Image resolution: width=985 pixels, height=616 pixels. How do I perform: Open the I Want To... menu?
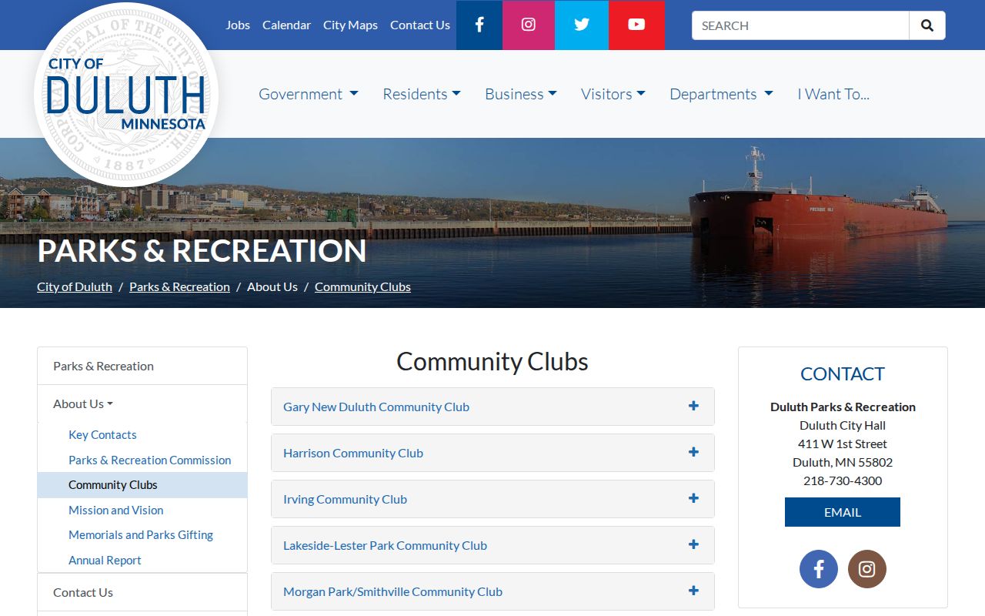coord(833,94)
